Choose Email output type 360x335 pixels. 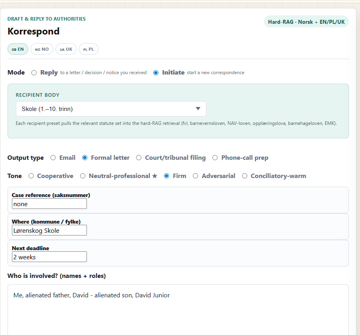click(53, 158)
